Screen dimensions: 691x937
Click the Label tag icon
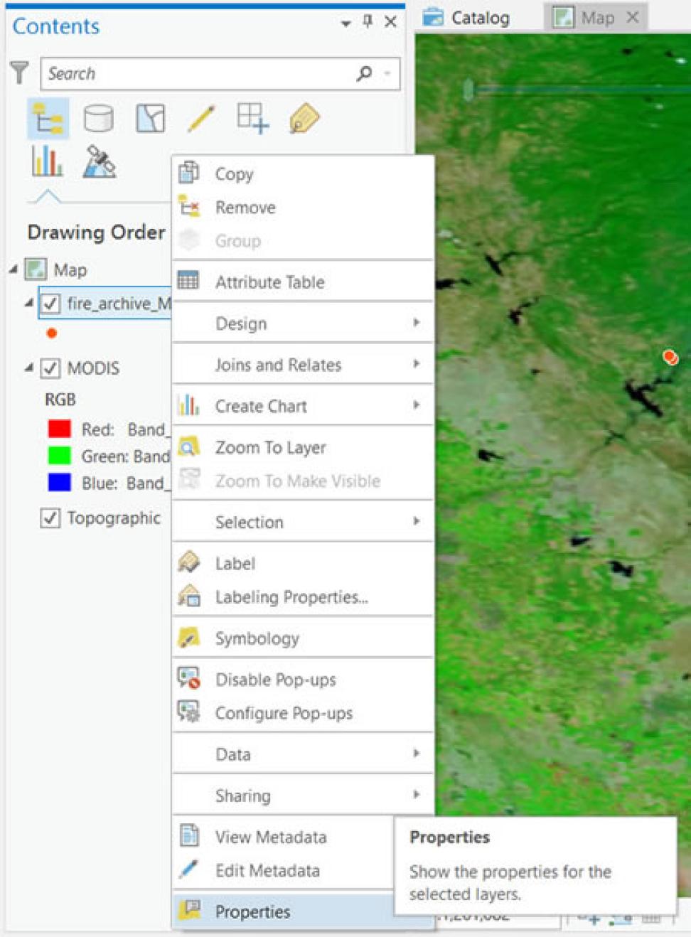coord(188,562)
